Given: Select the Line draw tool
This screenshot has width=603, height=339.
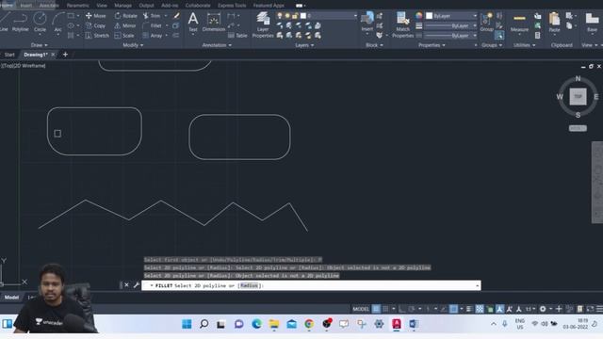Looking at the screenshot, I should [x=4, y=21].
